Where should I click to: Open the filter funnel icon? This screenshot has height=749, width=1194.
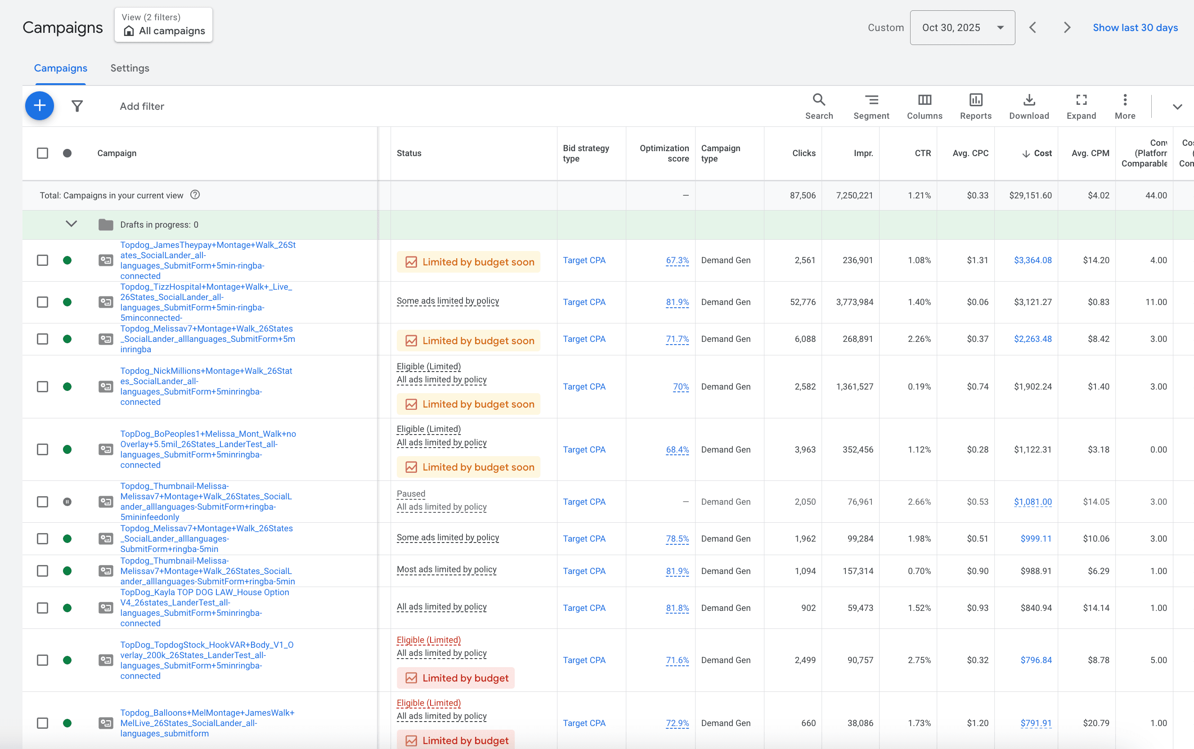(x=78, y=106)
